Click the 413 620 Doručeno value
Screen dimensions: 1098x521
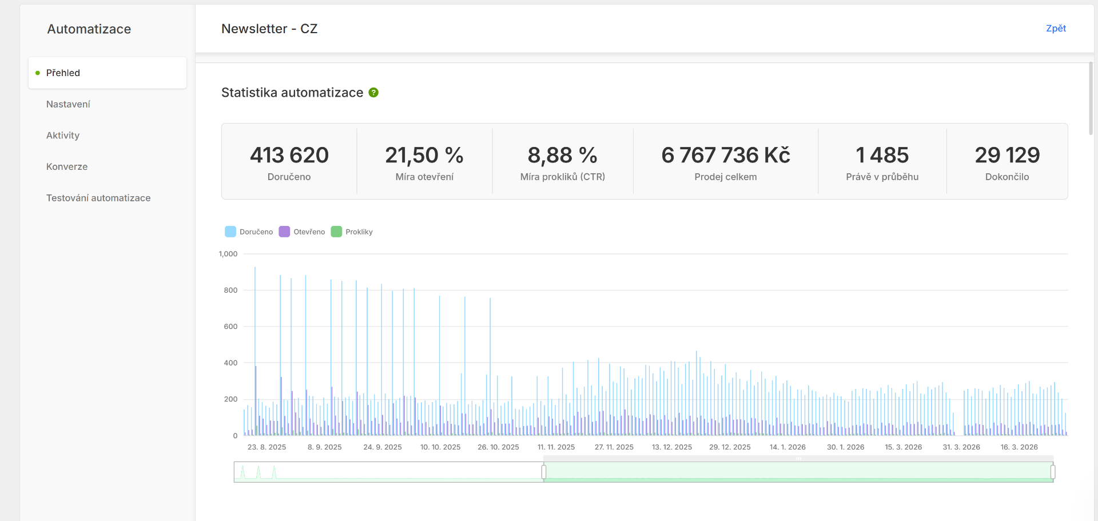pos(289,155)
